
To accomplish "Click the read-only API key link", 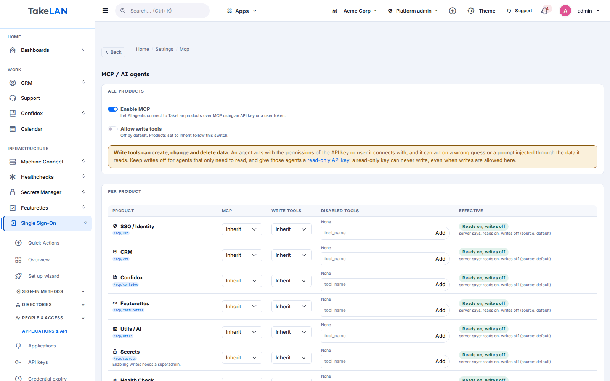I will 329,160.
